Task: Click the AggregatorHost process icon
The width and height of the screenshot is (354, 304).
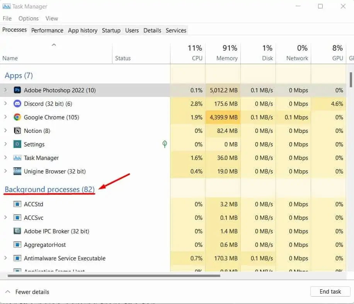Action: (17, 245)
